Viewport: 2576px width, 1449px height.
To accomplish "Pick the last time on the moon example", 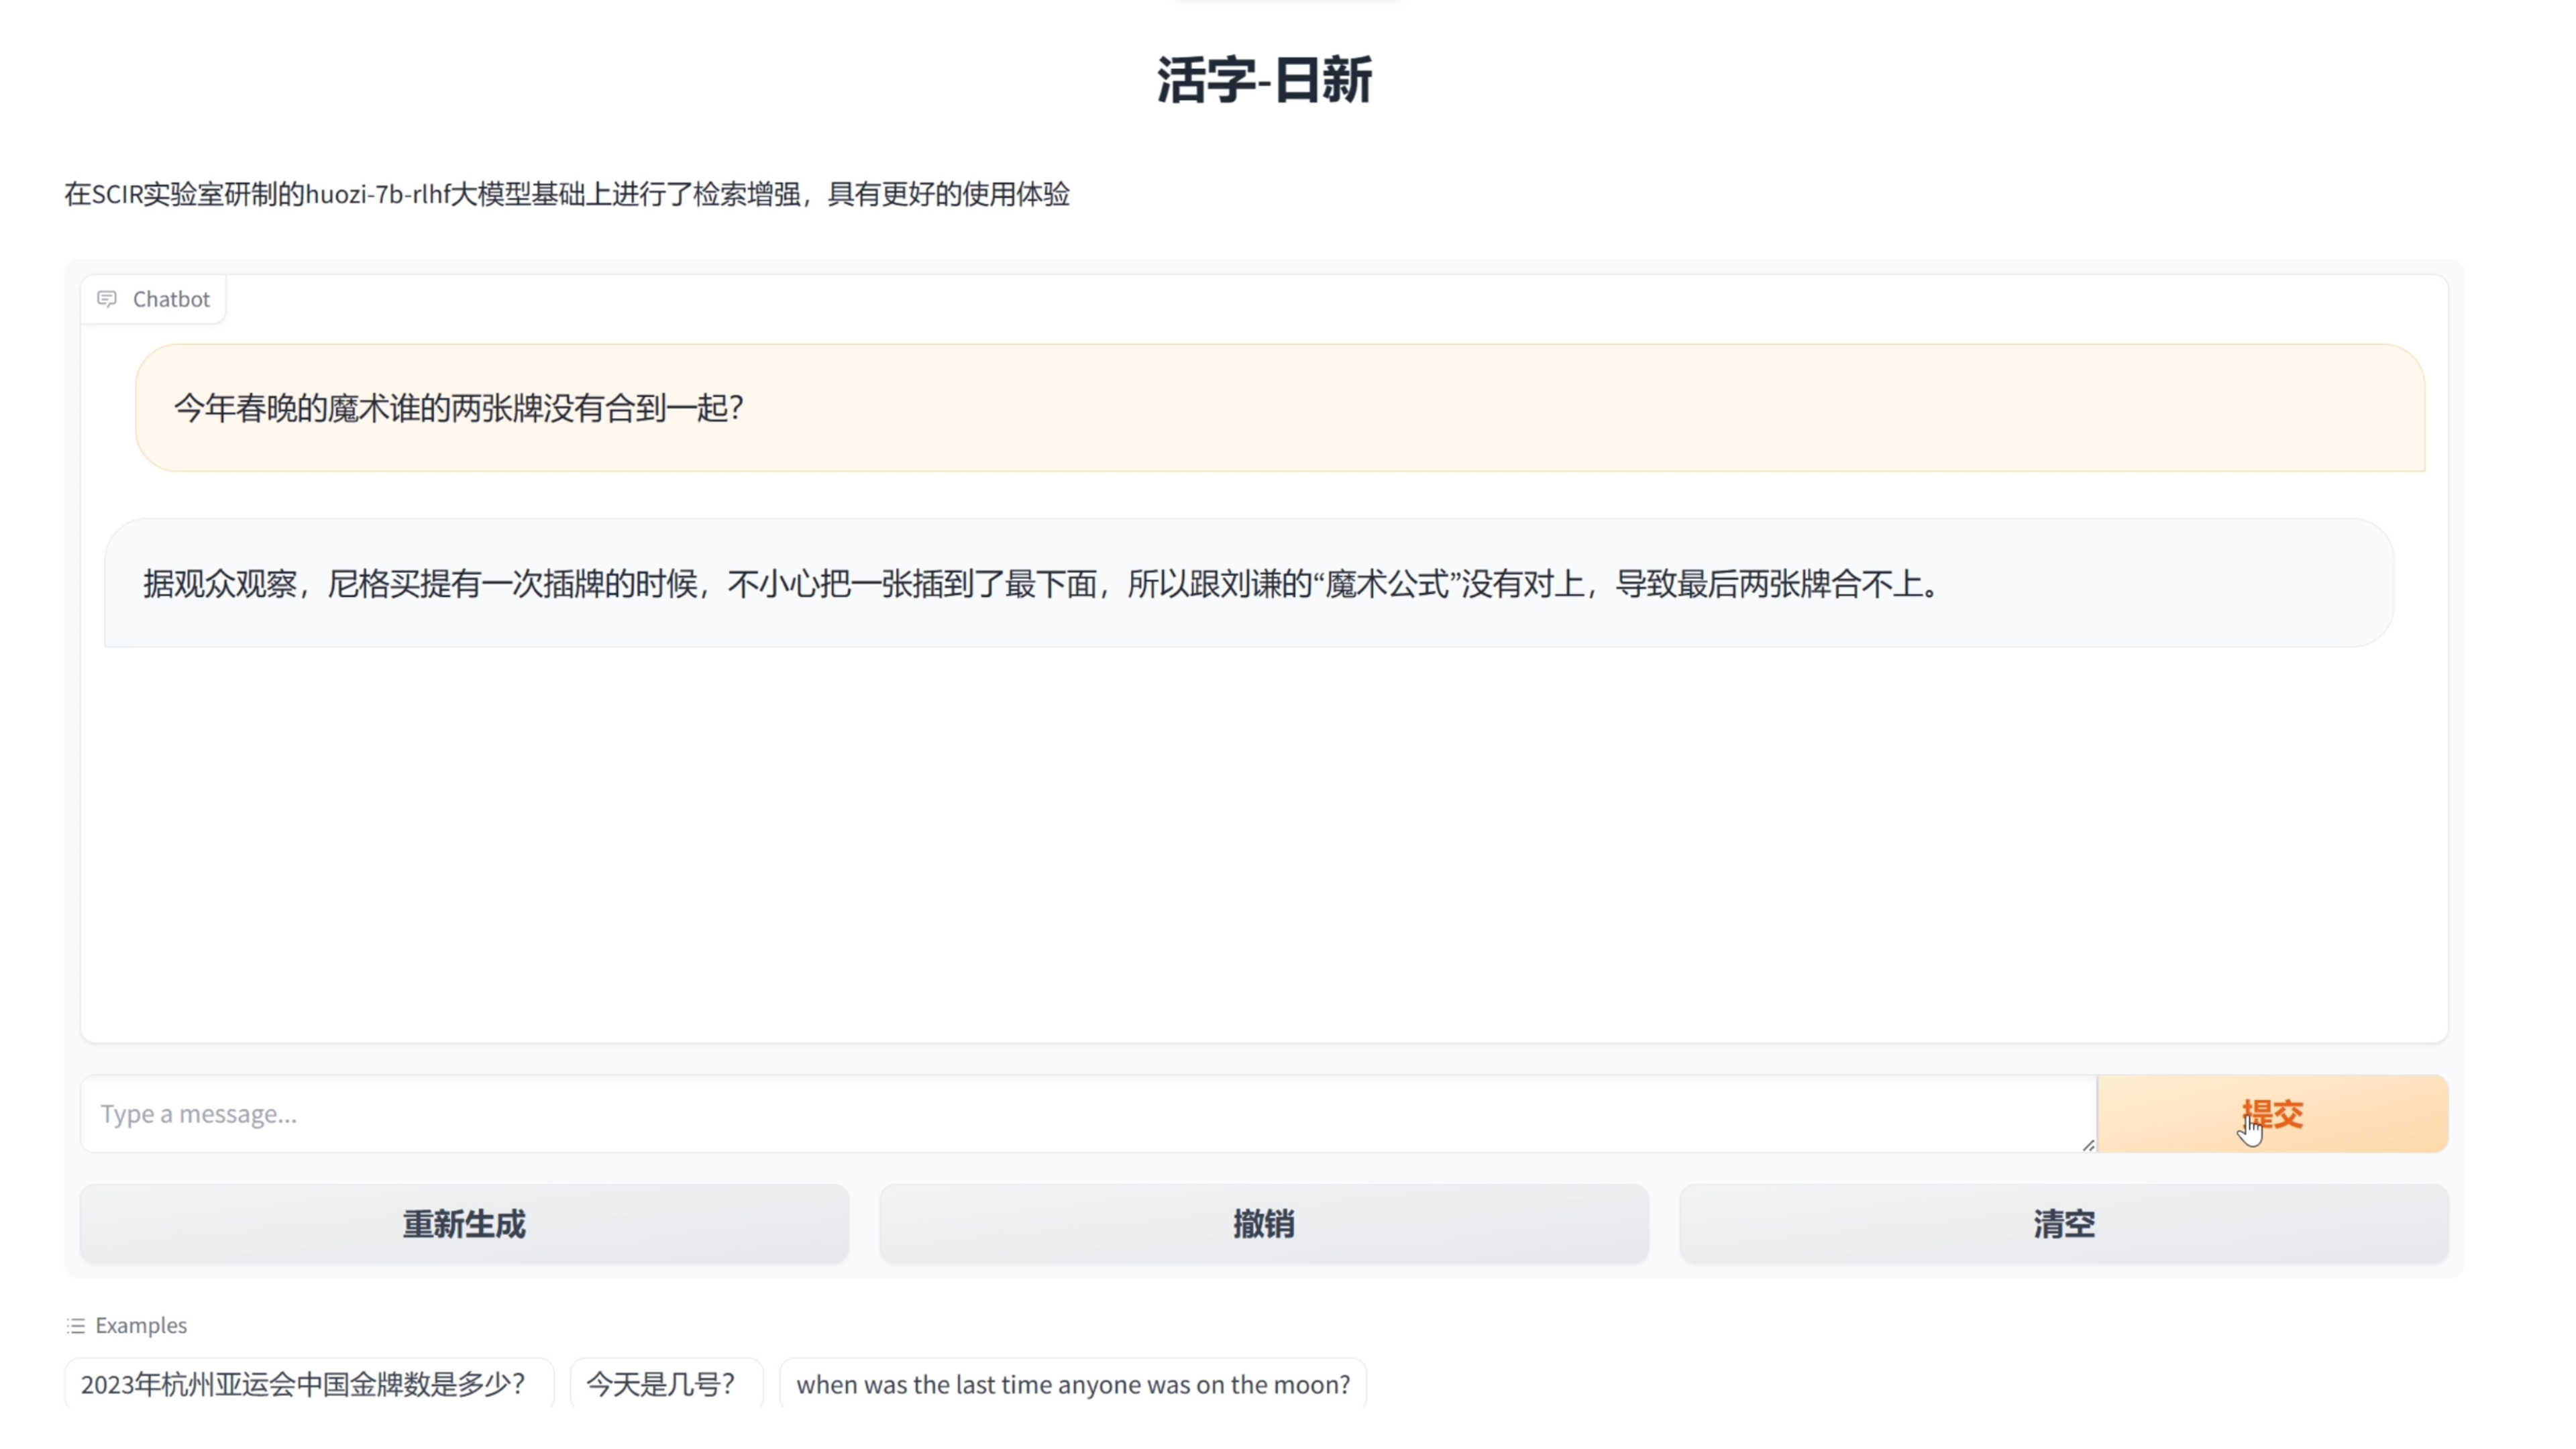I will tap(1073, 1385).
